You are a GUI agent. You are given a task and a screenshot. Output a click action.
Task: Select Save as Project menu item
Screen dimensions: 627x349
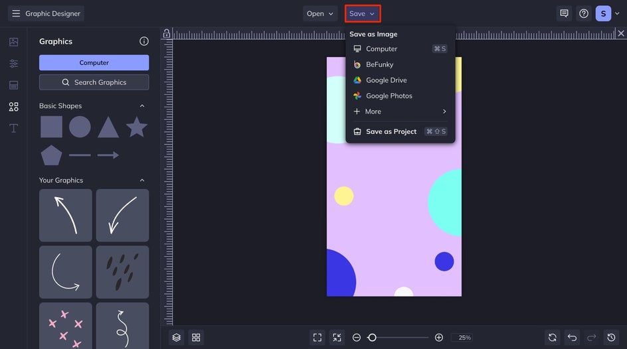(391, 131)
